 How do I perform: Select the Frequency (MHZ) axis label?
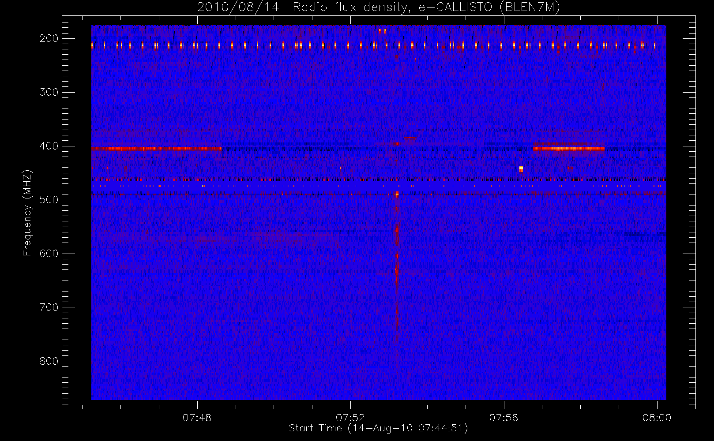(x=27, y=213)
